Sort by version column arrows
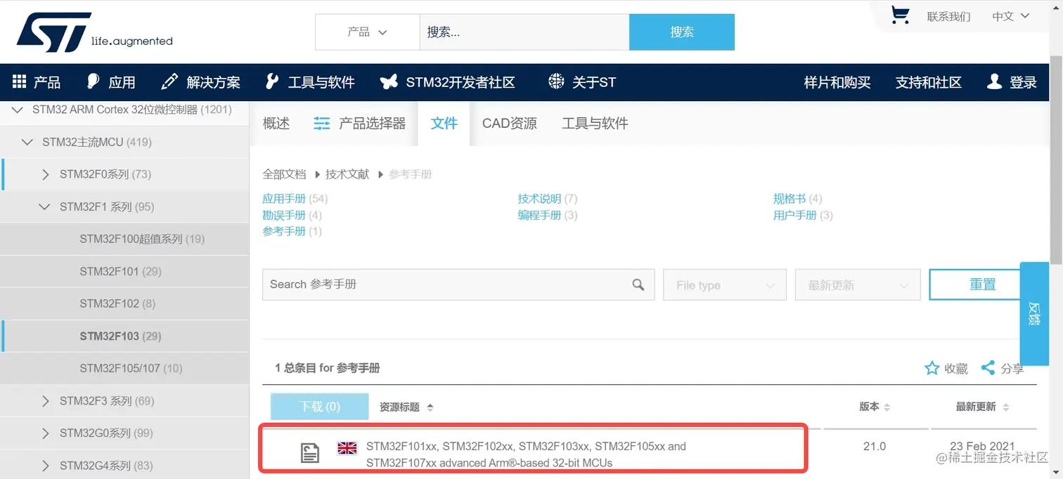The width and height of the screenshot is (1063, 479). coord(887,407)
